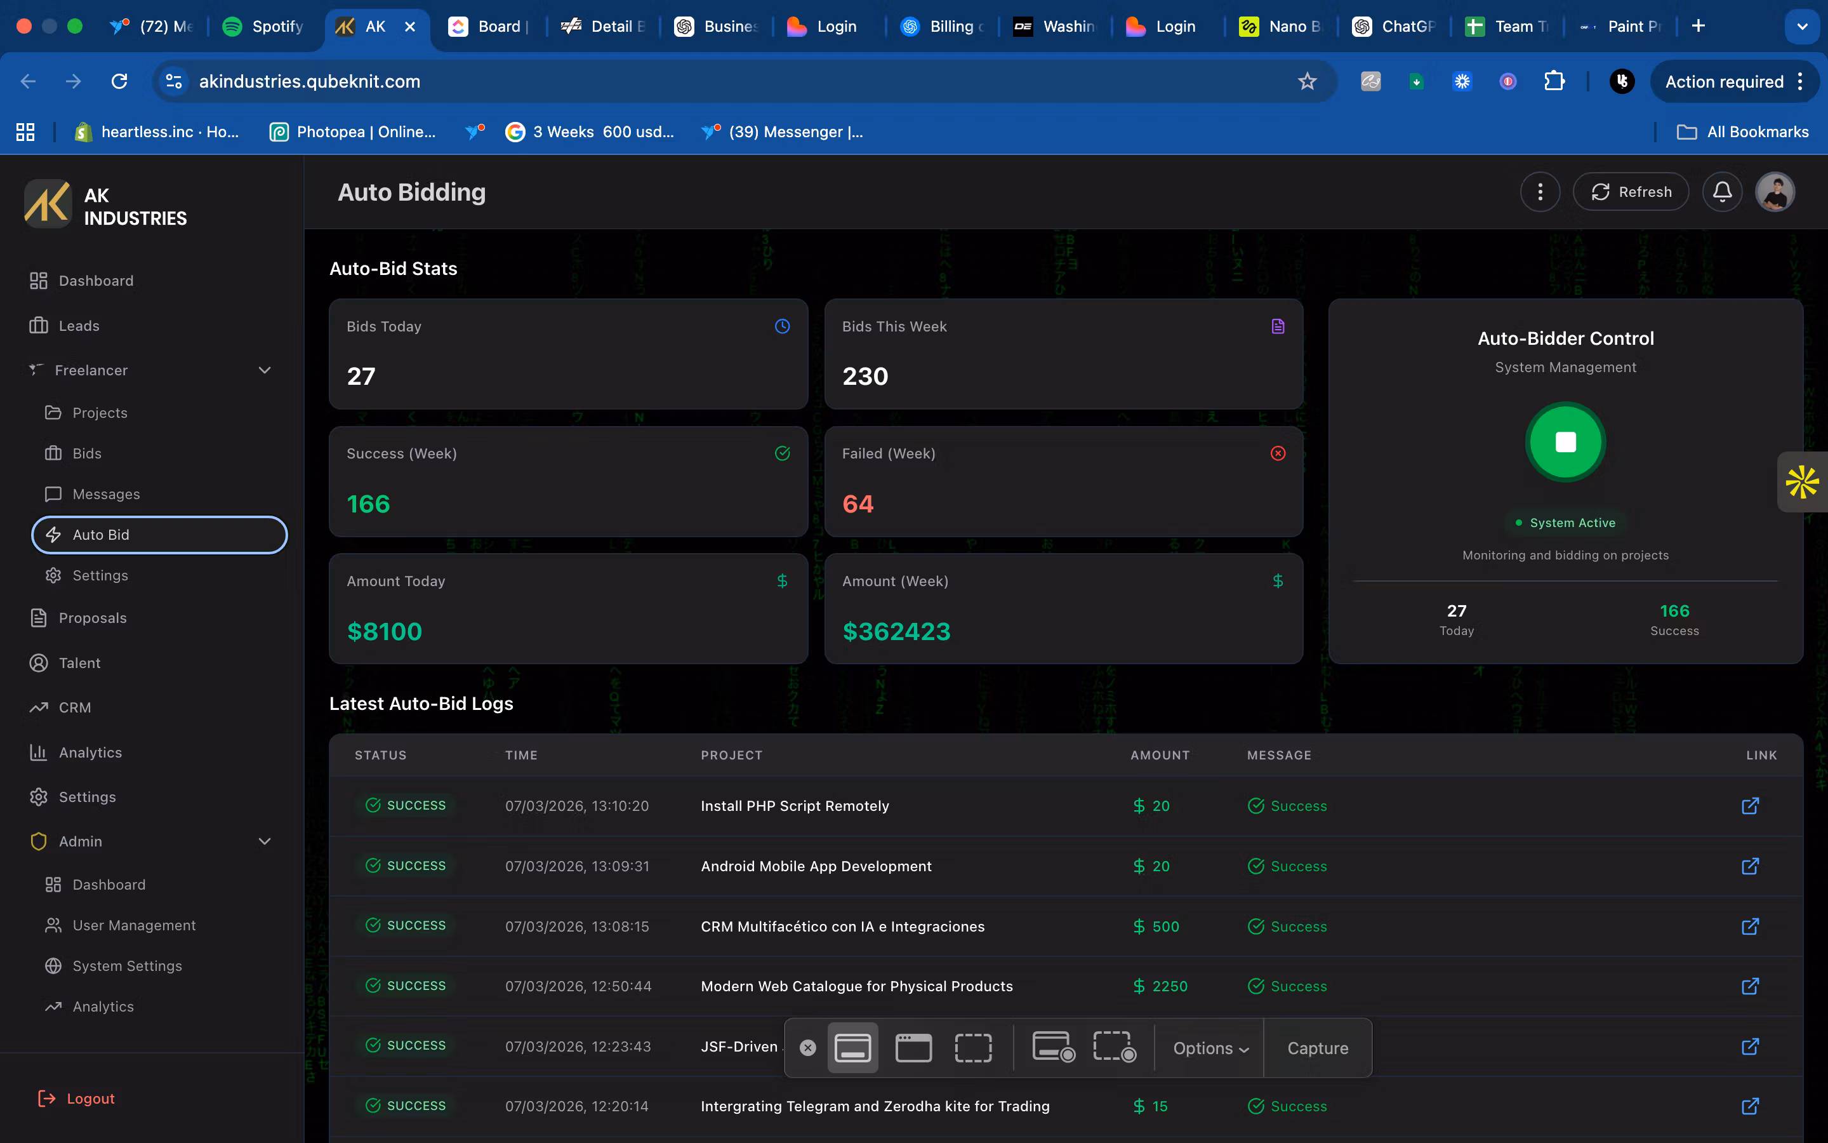
Task: Bookmark this page with star icon
Action: coord(1307,82)
